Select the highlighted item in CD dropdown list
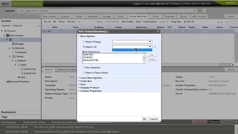Image resolution: width=238 pixels, height=134 pixels. [x=132, y=50]
